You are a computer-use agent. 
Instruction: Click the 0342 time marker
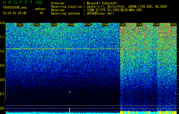[37, 25]
